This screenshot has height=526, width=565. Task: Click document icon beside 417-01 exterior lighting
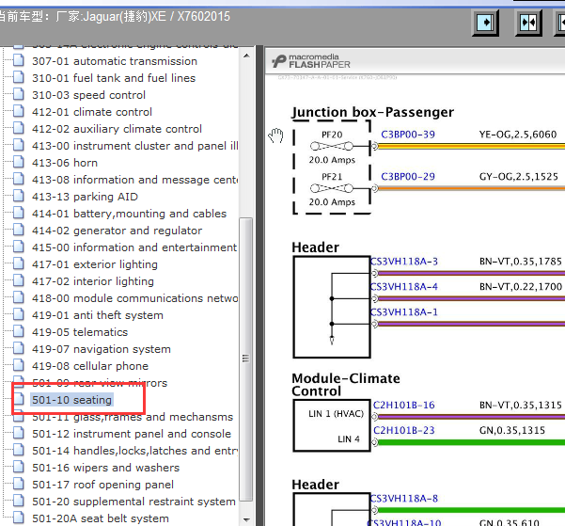pyautogui.click(x=19, y=264)
